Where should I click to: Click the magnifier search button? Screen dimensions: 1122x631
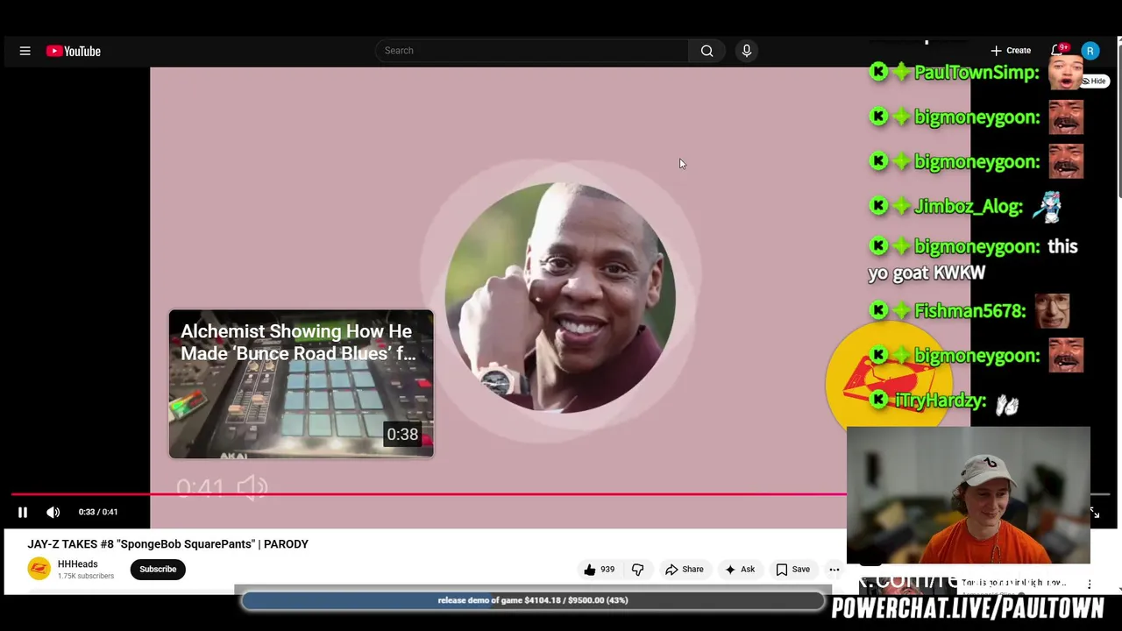coord(707,51)
